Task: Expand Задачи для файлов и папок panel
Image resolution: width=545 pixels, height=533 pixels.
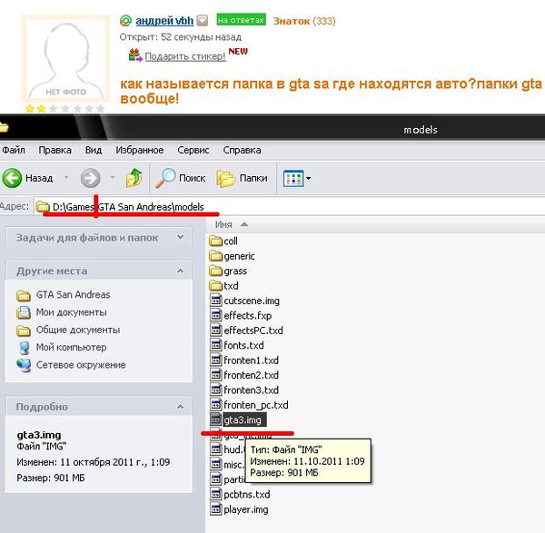Action: (180, 237)
